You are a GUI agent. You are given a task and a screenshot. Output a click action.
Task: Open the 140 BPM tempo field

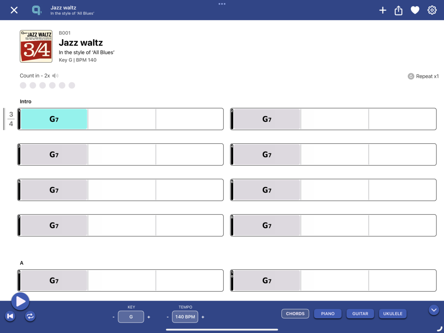point(185,317)
